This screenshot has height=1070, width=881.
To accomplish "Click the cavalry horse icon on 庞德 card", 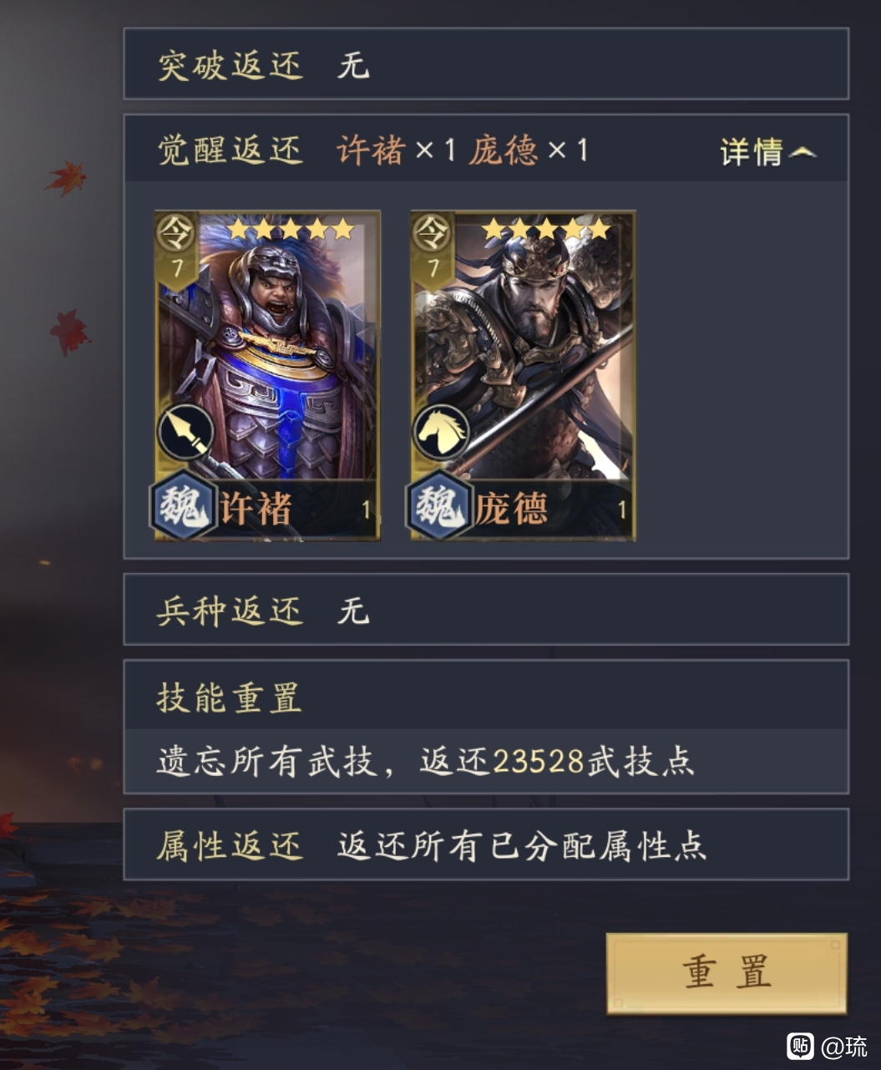I will pos(441,433).
